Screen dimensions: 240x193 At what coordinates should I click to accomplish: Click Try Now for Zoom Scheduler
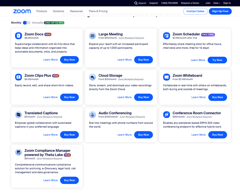[x=217, y=60]
